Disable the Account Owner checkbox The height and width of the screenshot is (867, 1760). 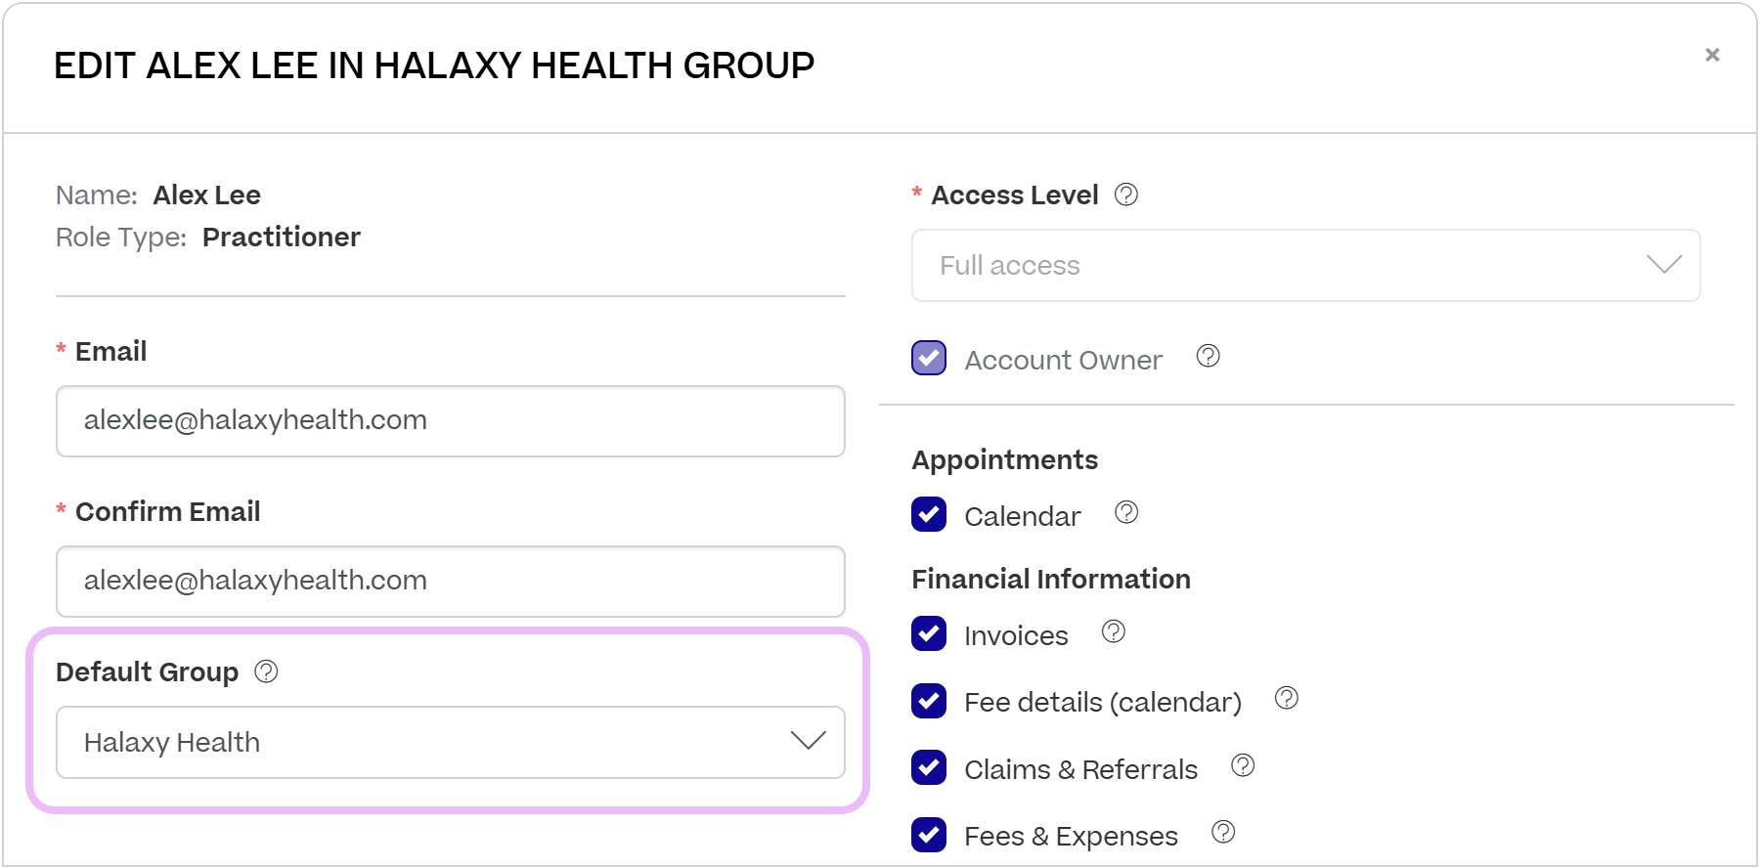(927, 359)
